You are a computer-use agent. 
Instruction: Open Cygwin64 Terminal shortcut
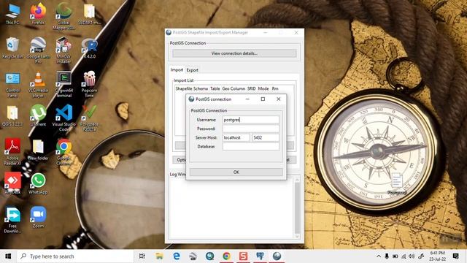(63, 85)
